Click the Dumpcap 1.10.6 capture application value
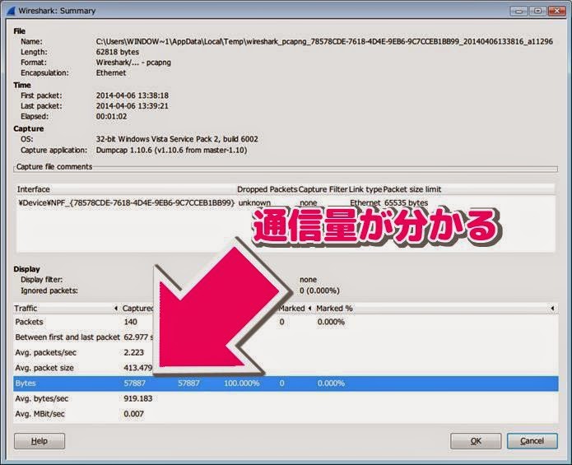The height and width of the screenshot is (465, 572). (x=171, y=151)
